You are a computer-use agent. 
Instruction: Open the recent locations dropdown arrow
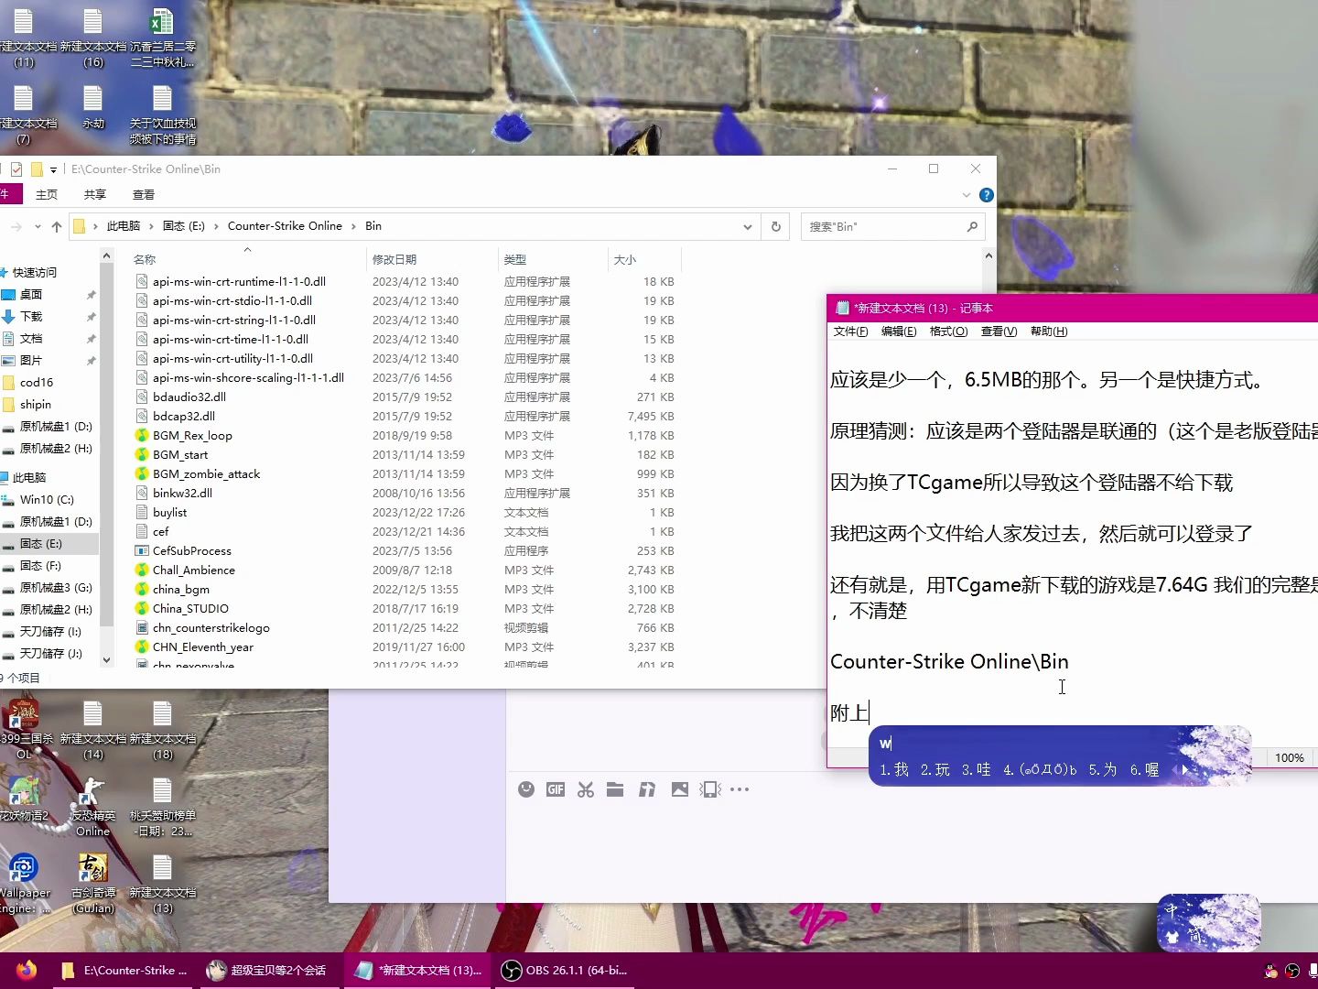(38, 226)
